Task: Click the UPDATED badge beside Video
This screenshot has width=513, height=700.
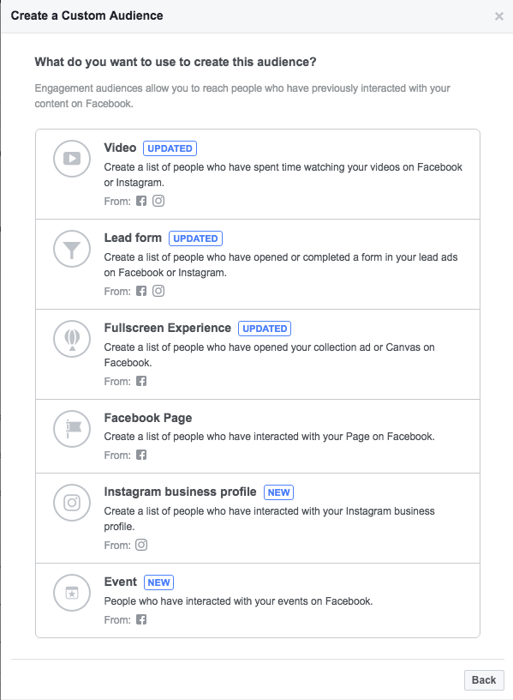Action: pos(170,148)
